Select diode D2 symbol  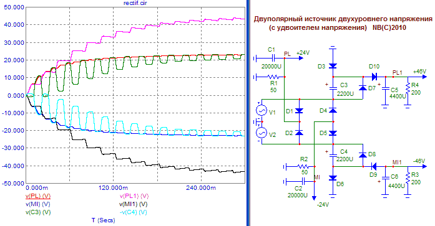point(300,133)
